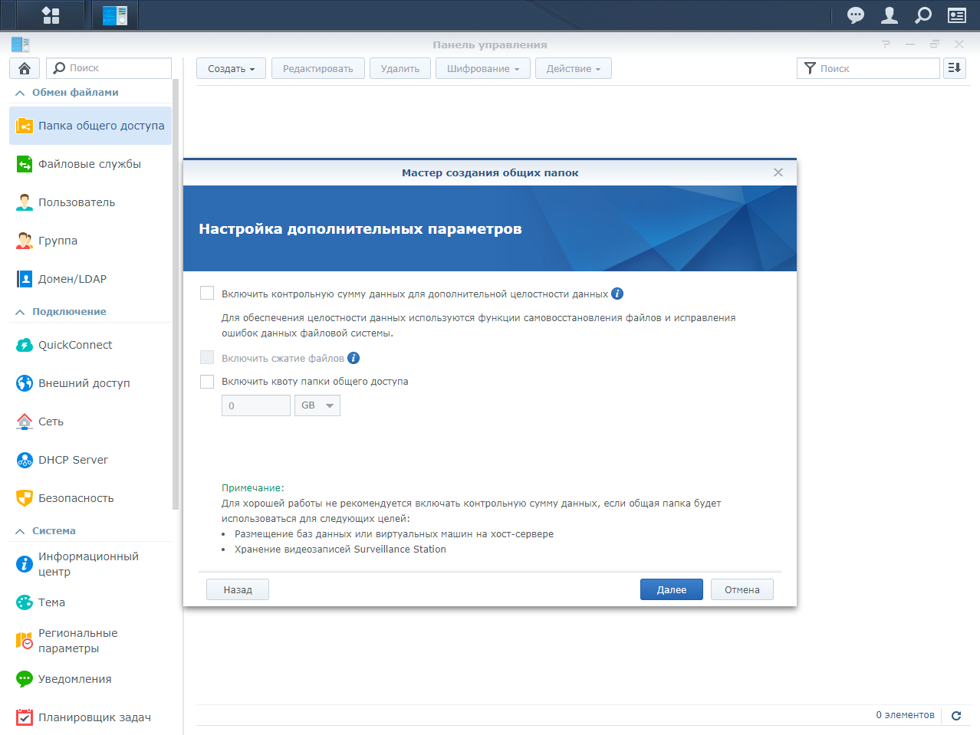Click info icon next to data checksum

pyautogui.click(x=617, y=294)
